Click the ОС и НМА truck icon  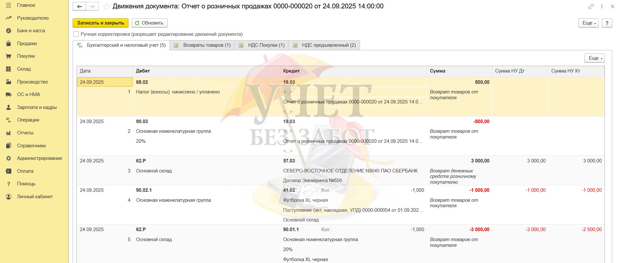tap(9, 94)
